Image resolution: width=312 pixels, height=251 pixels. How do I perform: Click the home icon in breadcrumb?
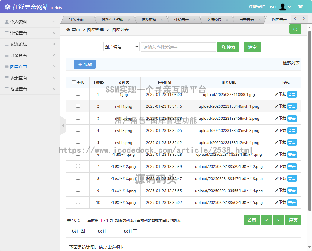pos(68,30)
